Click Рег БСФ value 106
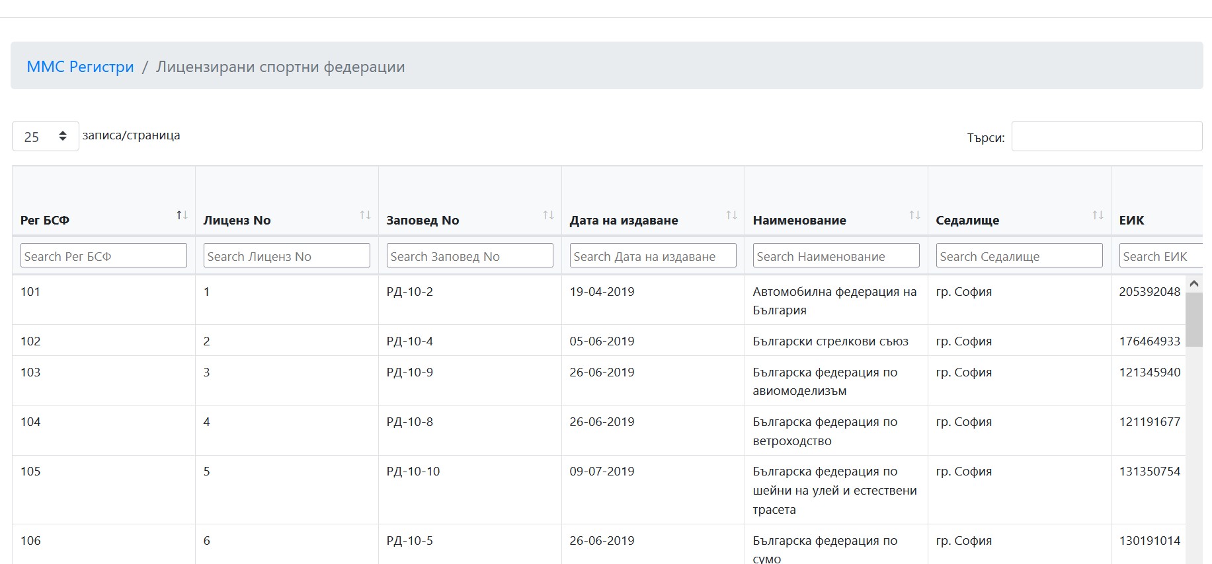 [30, 540]
